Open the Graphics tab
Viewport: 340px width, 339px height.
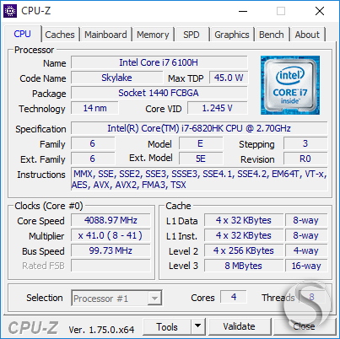tap(232, 35)
